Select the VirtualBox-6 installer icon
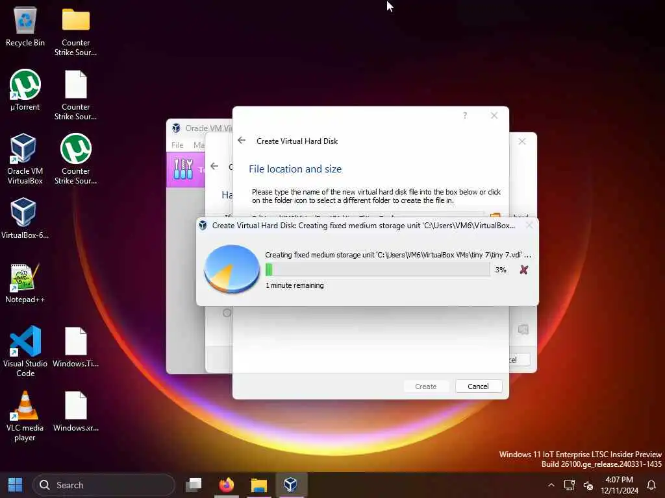 pyautogui.click(x=25, y=219)
